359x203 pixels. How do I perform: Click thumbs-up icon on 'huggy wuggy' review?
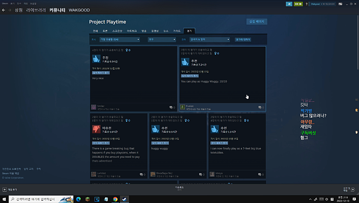pos(155,129)
